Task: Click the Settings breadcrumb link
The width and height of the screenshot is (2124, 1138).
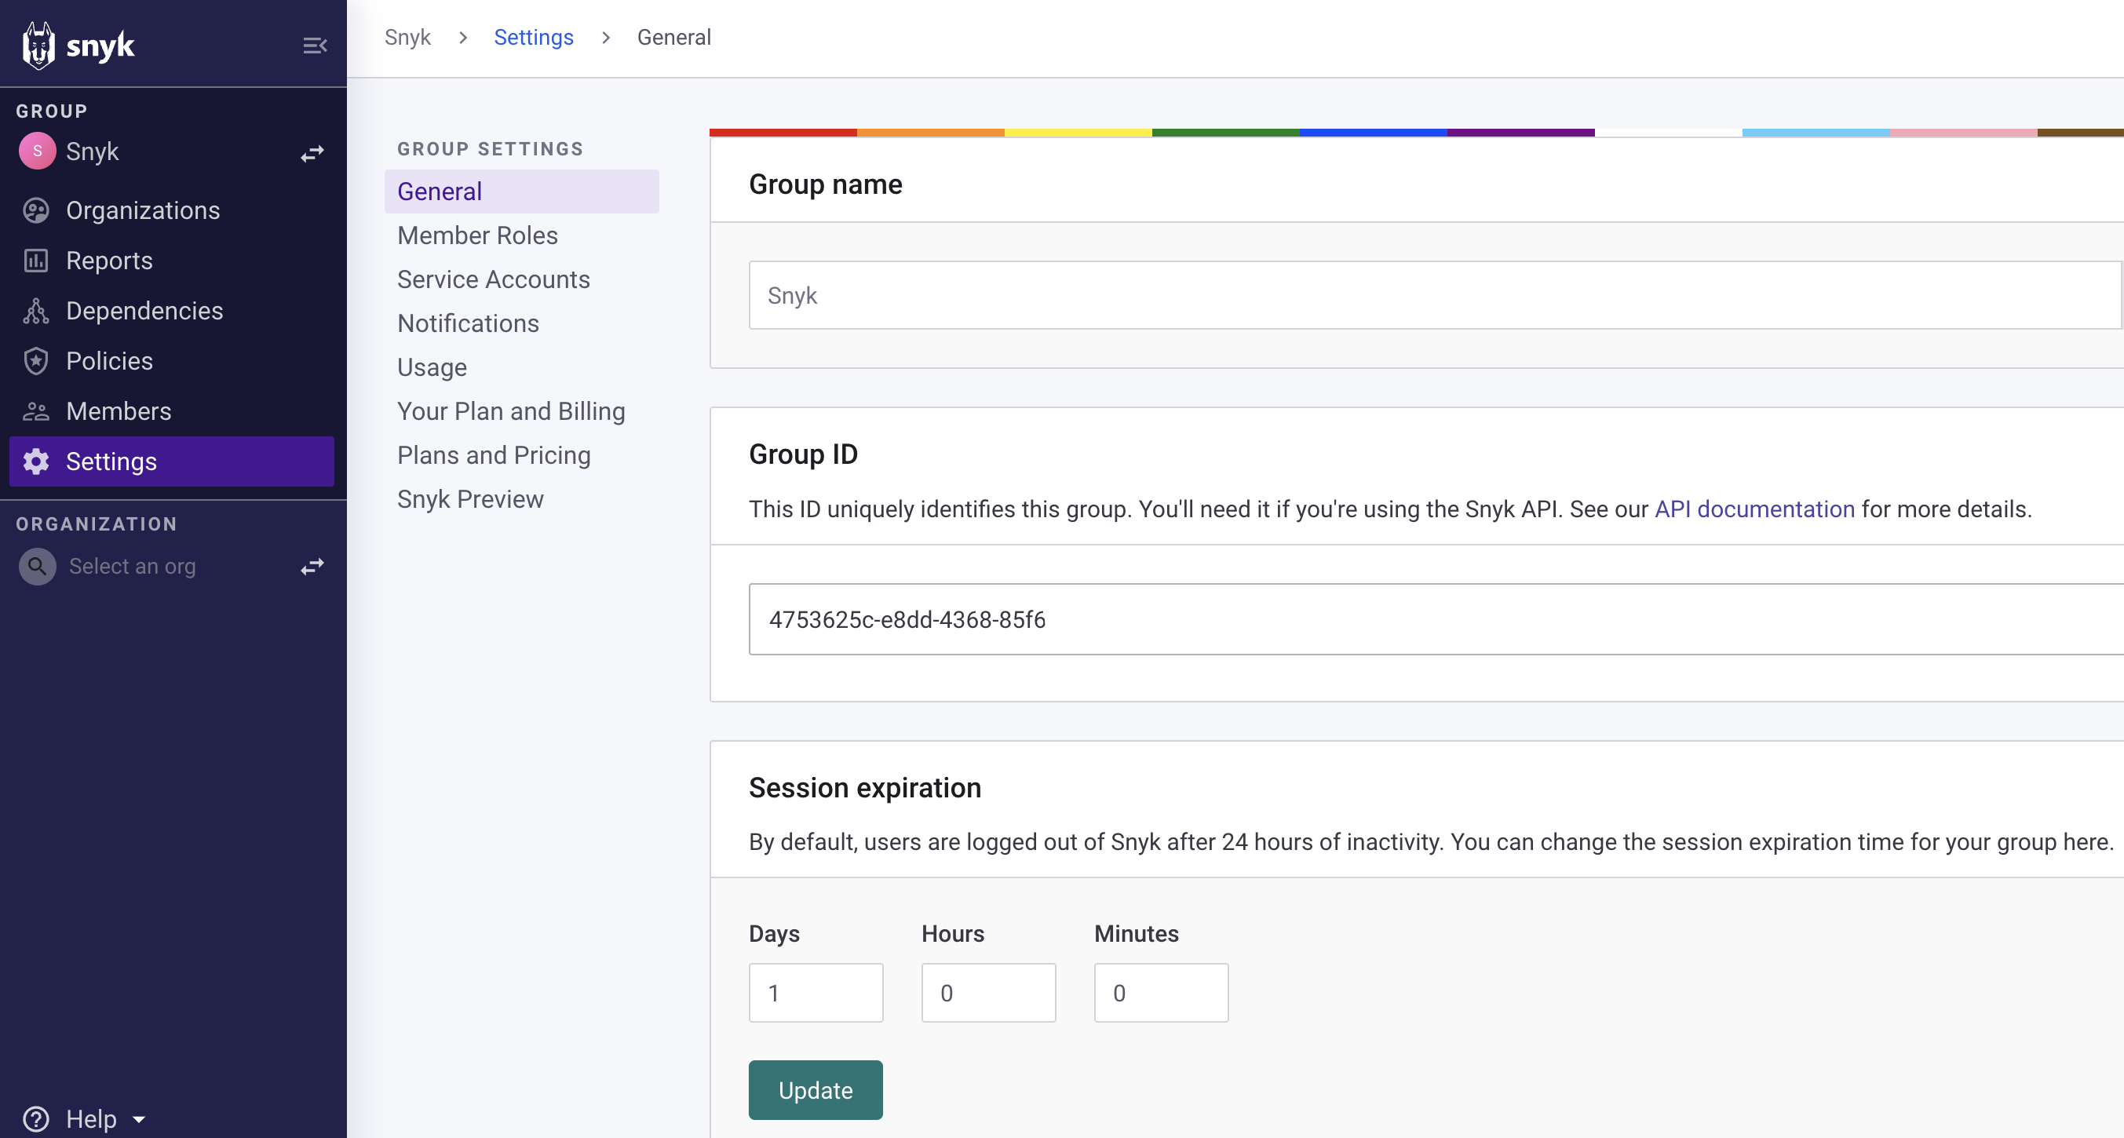Action: tap(534, 38)
